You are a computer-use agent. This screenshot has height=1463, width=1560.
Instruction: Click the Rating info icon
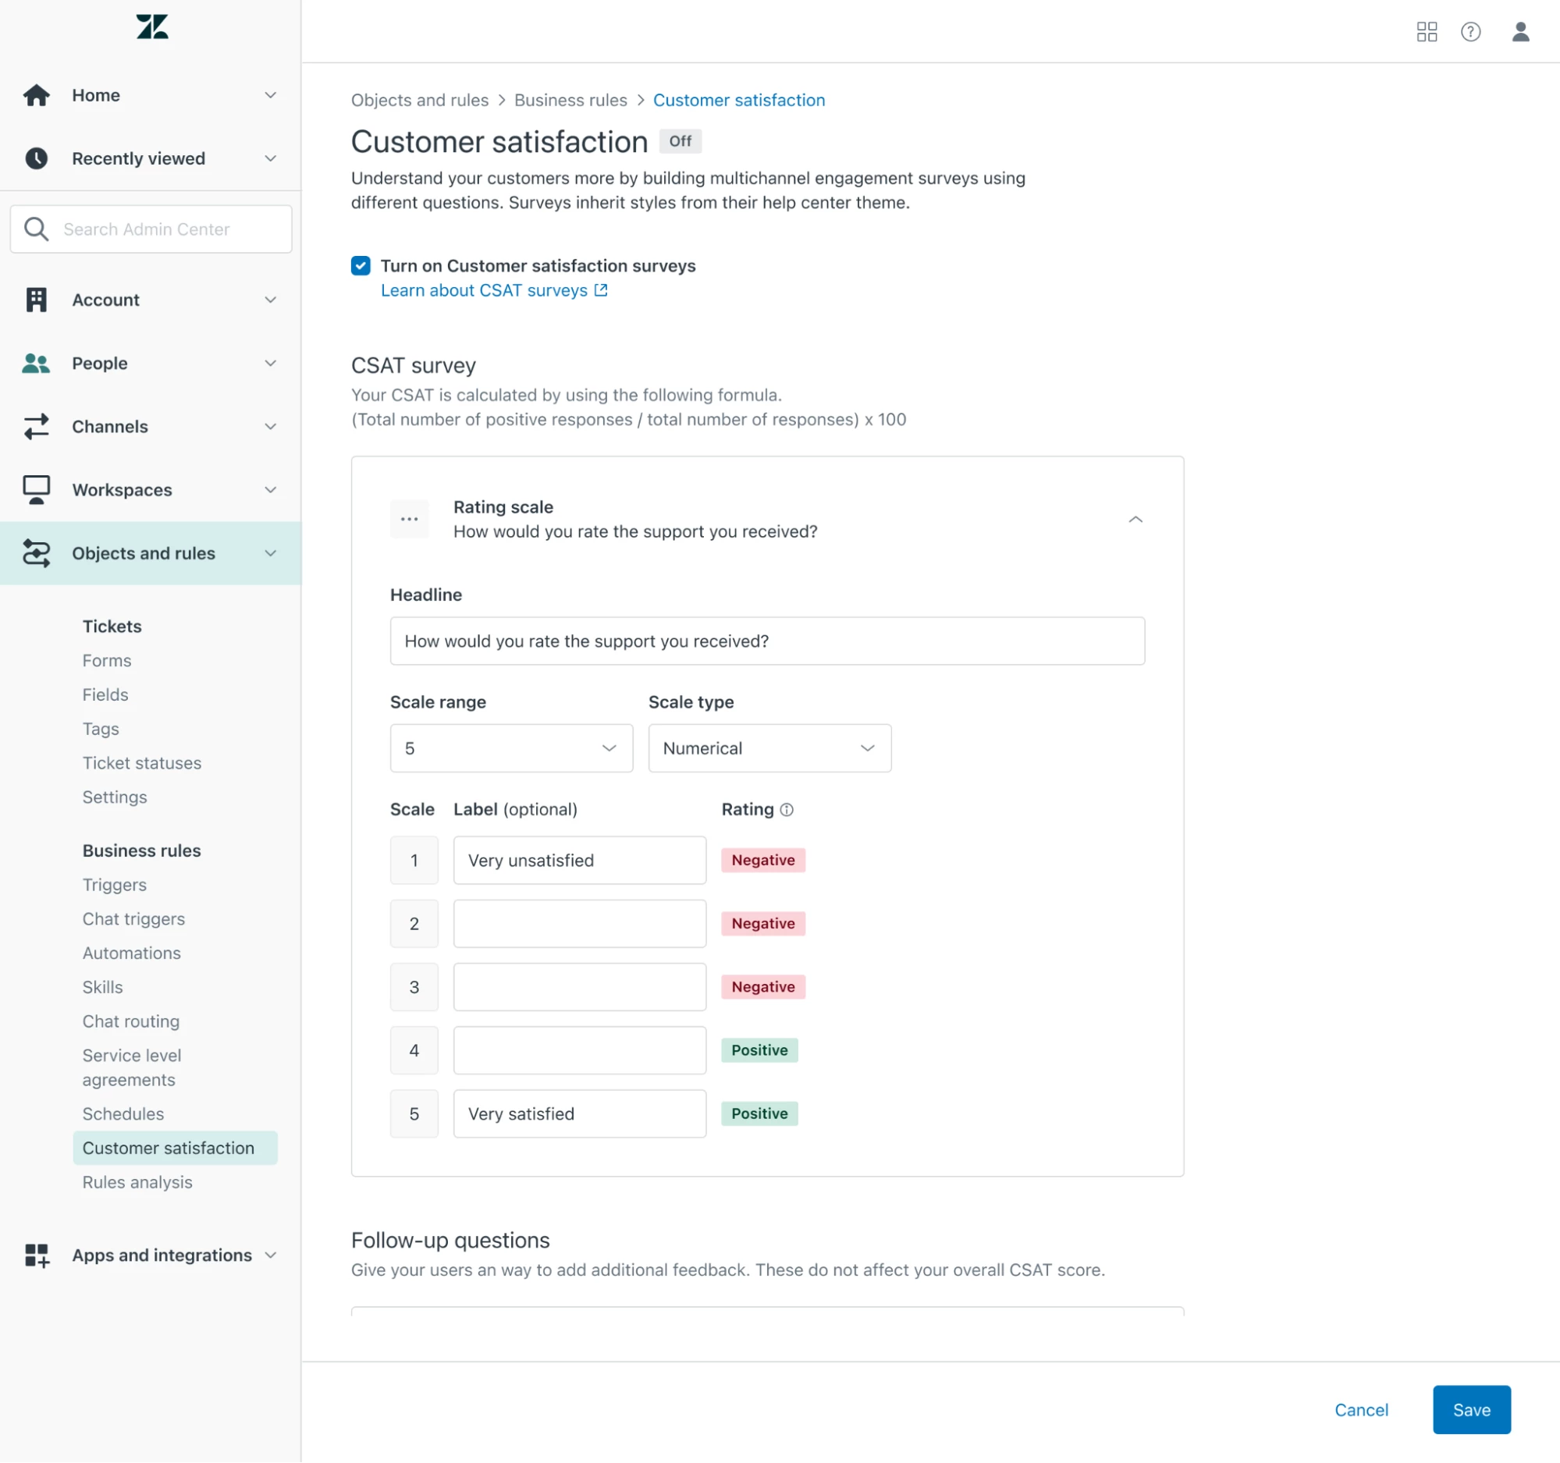pos(787,810)
